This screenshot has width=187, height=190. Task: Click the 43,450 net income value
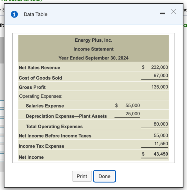(x=161, y=154)
